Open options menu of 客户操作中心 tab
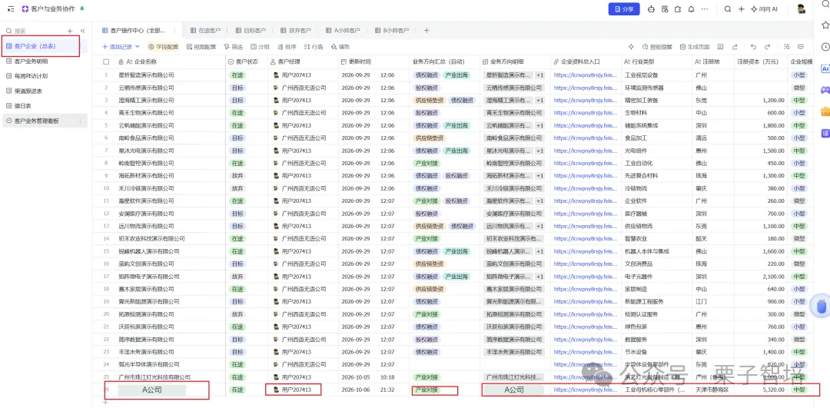Viewport: 830px width, 408px height. (x=174, y=30)
